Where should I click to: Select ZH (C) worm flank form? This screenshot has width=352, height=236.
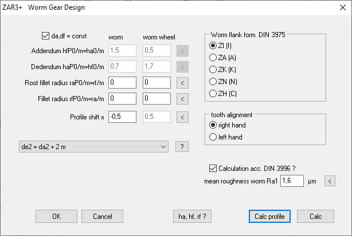tap(214, 93)
